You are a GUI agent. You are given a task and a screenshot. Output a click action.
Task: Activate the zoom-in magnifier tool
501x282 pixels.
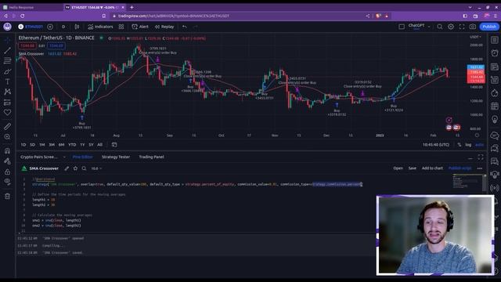click(x=7, y=137)
